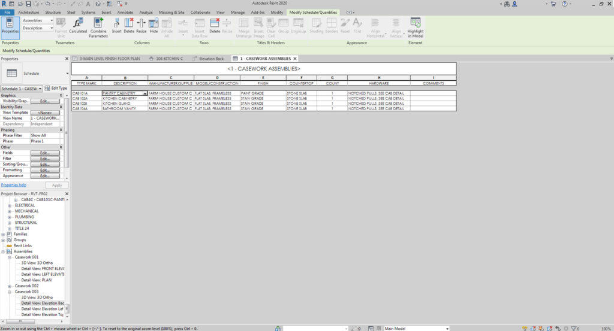Click the binoculars search icon

(x=507, y=4)
